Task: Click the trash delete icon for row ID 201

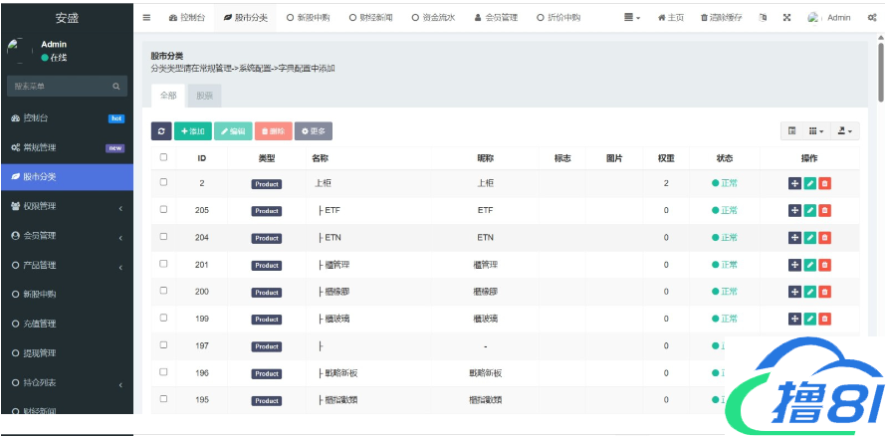Action: [x=824, y=265]
